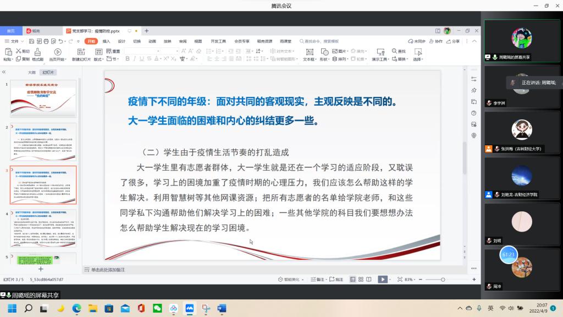Start slideshow with status bar play button
This screenshot has width=563, height=317.
point(382,280)
